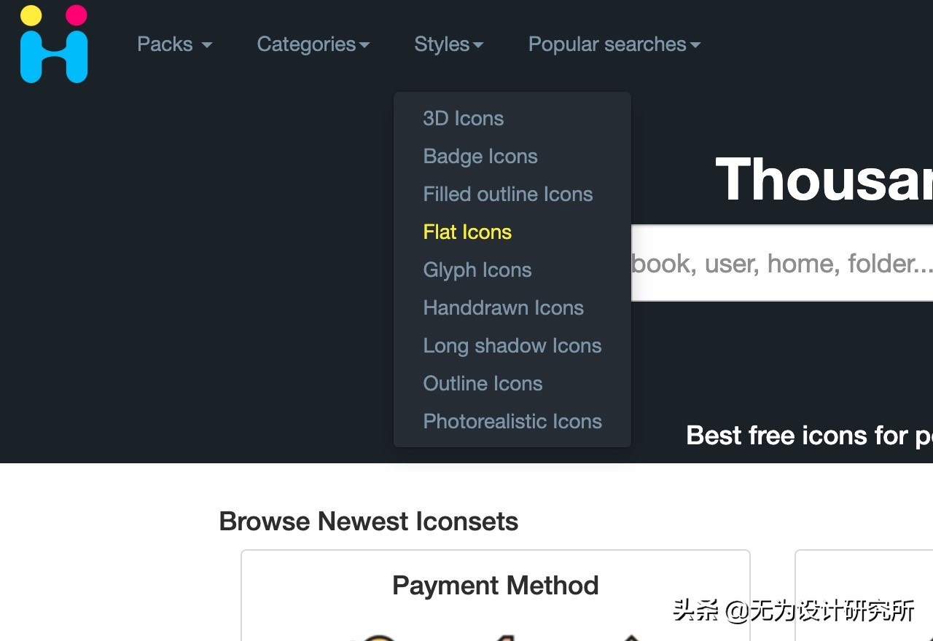Click the colorful H site logo
The image size is (933, 641).
[x=54, y=44]
